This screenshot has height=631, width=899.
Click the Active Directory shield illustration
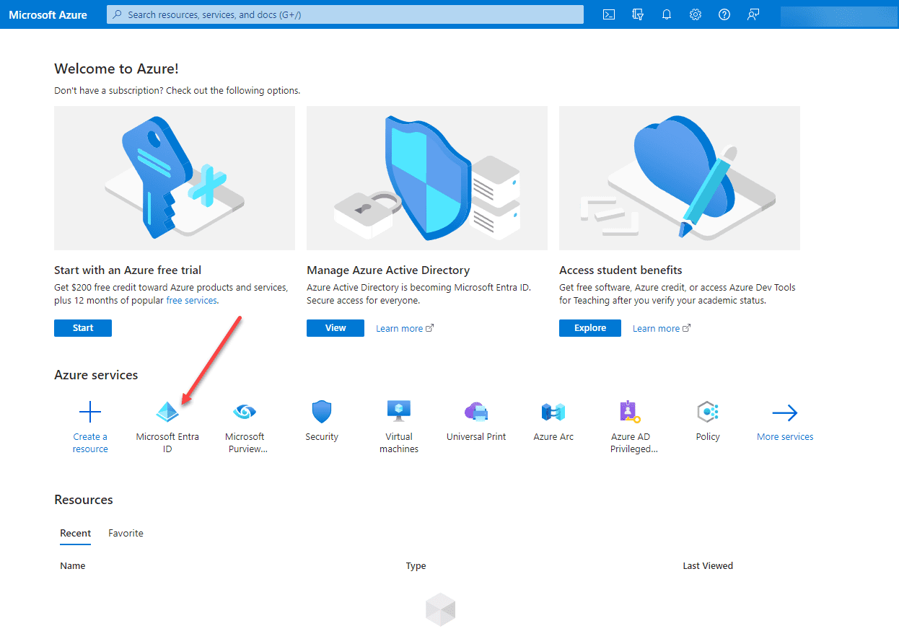click(427, 178)
